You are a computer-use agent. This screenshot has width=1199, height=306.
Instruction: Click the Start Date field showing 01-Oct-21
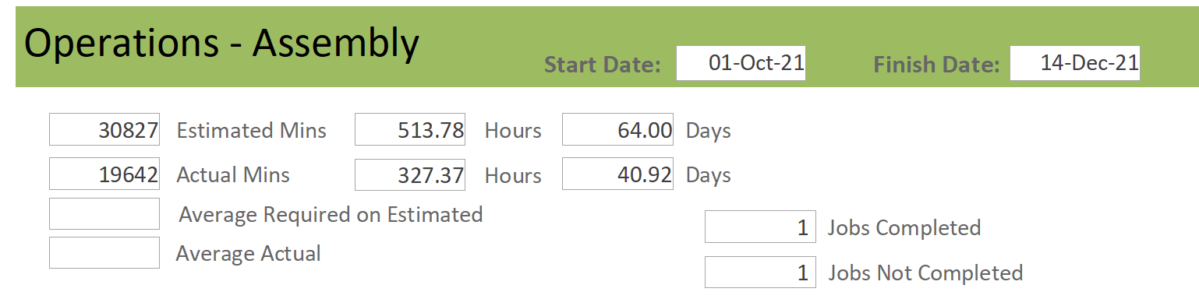(x=741, y=63)
